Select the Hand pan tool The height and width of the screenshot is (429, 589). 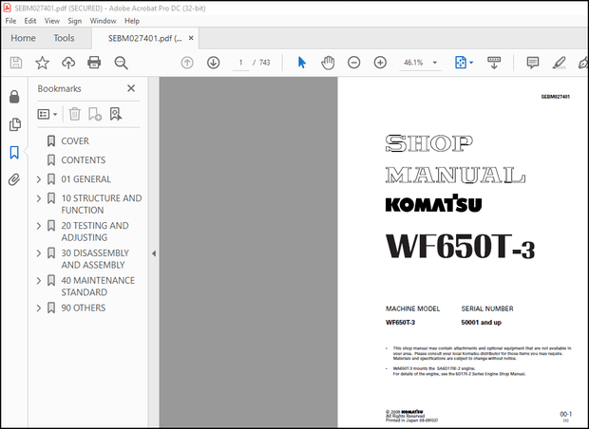328,63
